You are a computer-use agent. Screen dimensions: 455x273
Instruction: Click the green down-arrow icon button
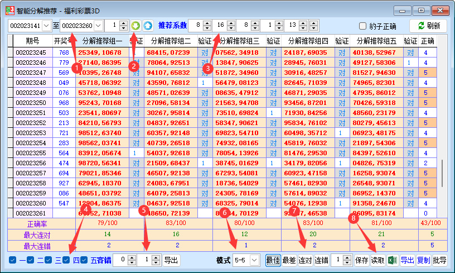pyautogui.click(x=136, y=26)
